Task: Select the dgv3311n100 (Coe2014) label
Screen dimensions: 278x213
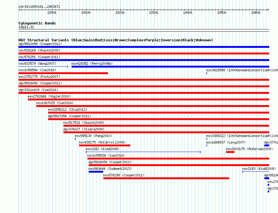Action: point(38,90)
